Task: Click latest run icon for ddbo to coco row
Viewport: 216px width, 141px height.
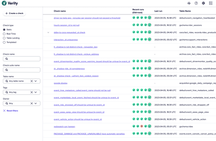Action: click(x=149, y=32)
